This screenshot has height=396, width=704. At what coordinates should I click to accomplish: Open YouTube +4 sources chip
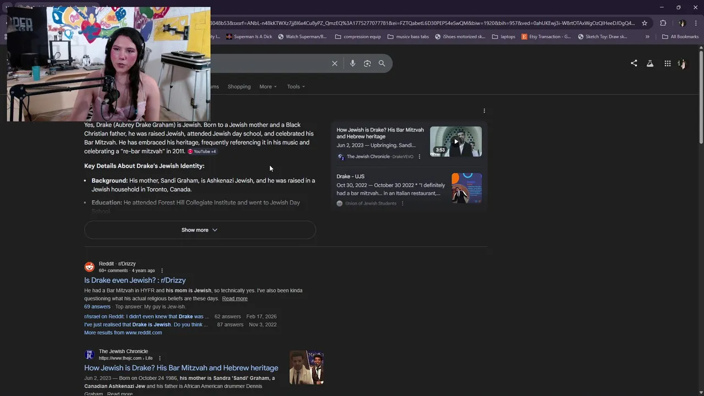coord(202,151)
